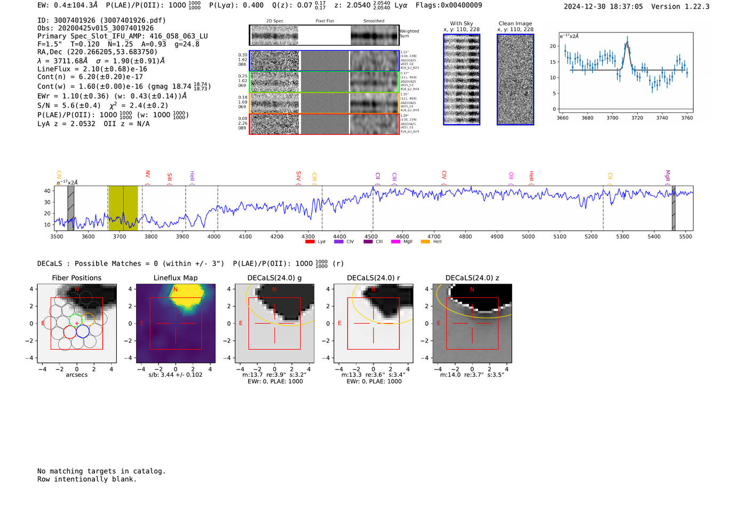747x508 pixels.
Task: Click the Lineflux Map image
Action: coord(176,323)
